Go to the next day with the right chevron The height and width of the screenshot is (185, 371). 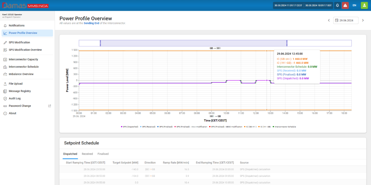(363, 20)
